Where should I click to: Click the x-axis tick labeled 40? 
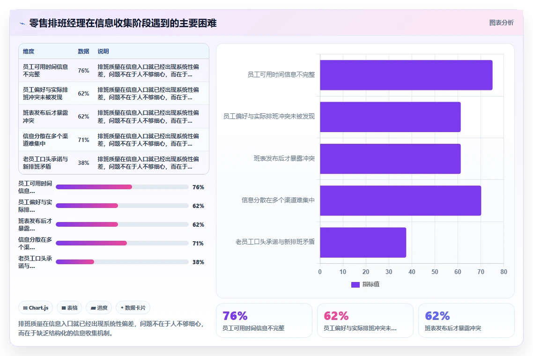click(412, 272)
